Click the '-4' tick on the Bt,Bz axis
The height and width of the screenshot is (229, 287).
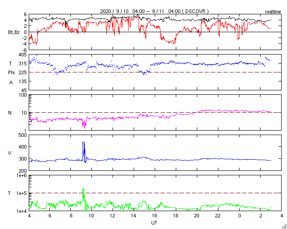pyautogui.click(x=25, y=44)
